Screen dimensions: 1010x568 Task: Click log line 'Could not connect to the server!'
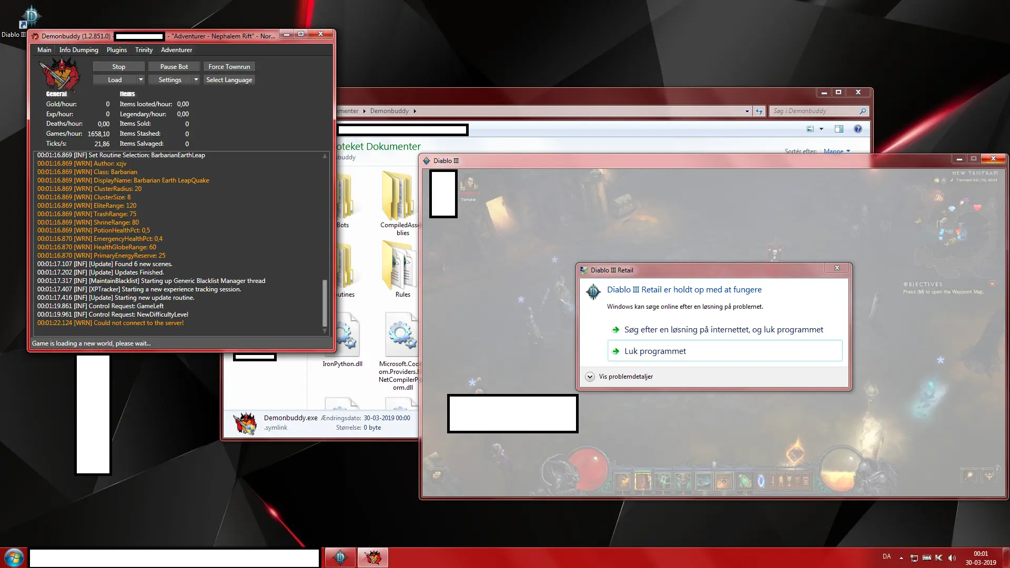tap(110, 323)
